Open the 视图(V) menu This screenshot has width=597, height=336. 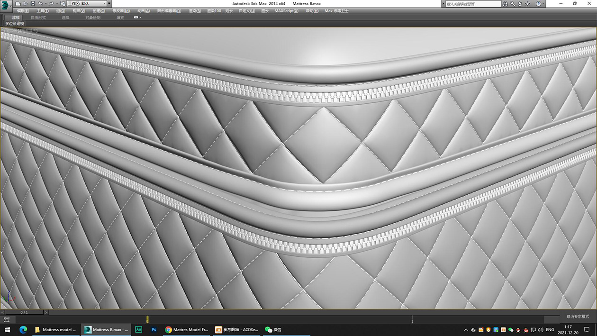pyautogui.click(x=79, y=11)
